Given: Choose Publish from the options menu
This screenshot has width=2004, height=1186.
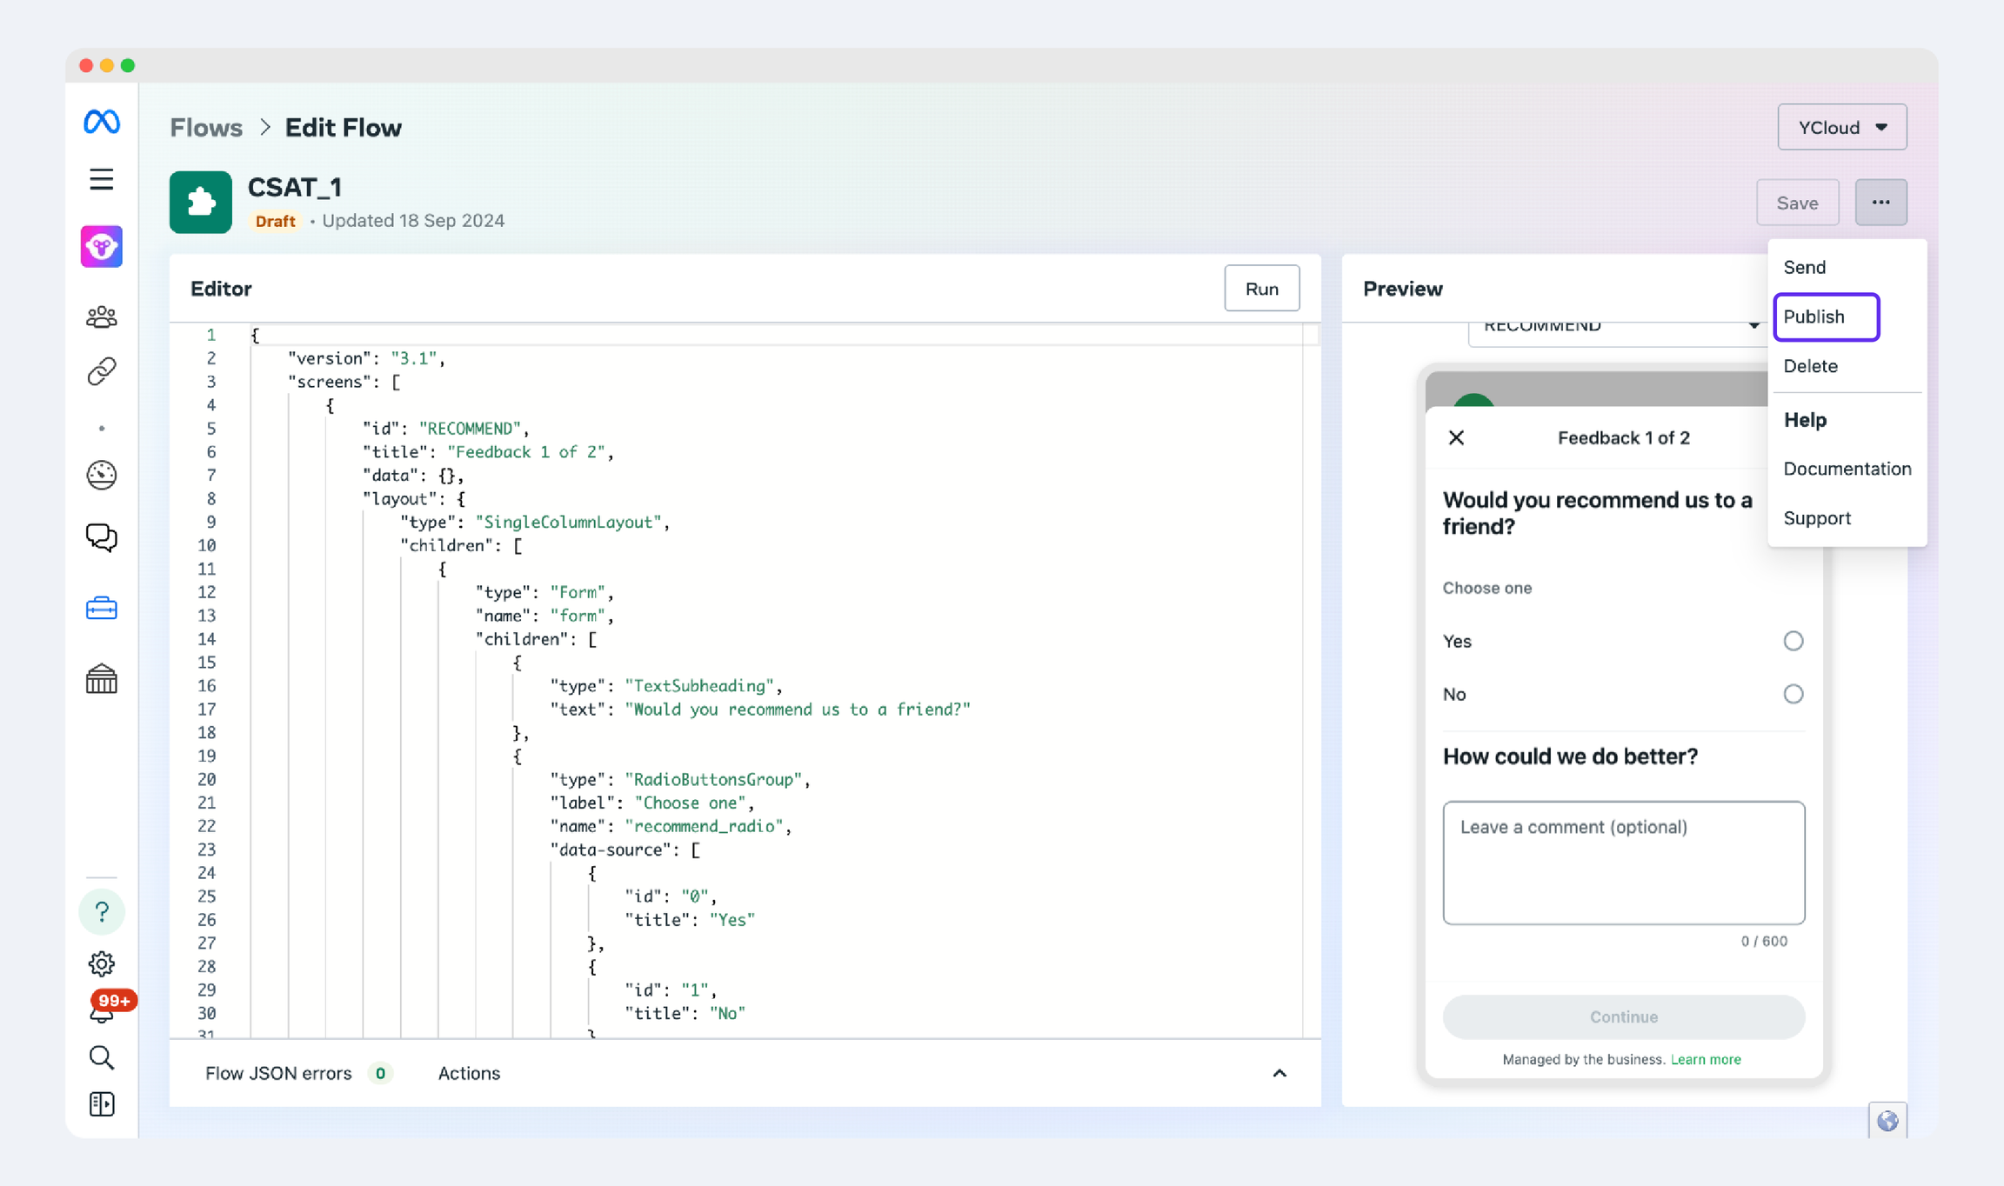Looking at the screenshot, I should point(1825,316).
